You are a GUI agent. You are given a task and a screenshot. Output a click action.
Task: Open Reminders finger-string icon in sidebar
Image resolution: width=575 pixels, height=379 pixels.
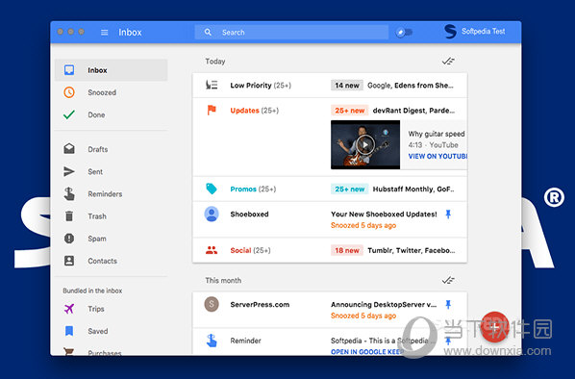click(69, 193)
